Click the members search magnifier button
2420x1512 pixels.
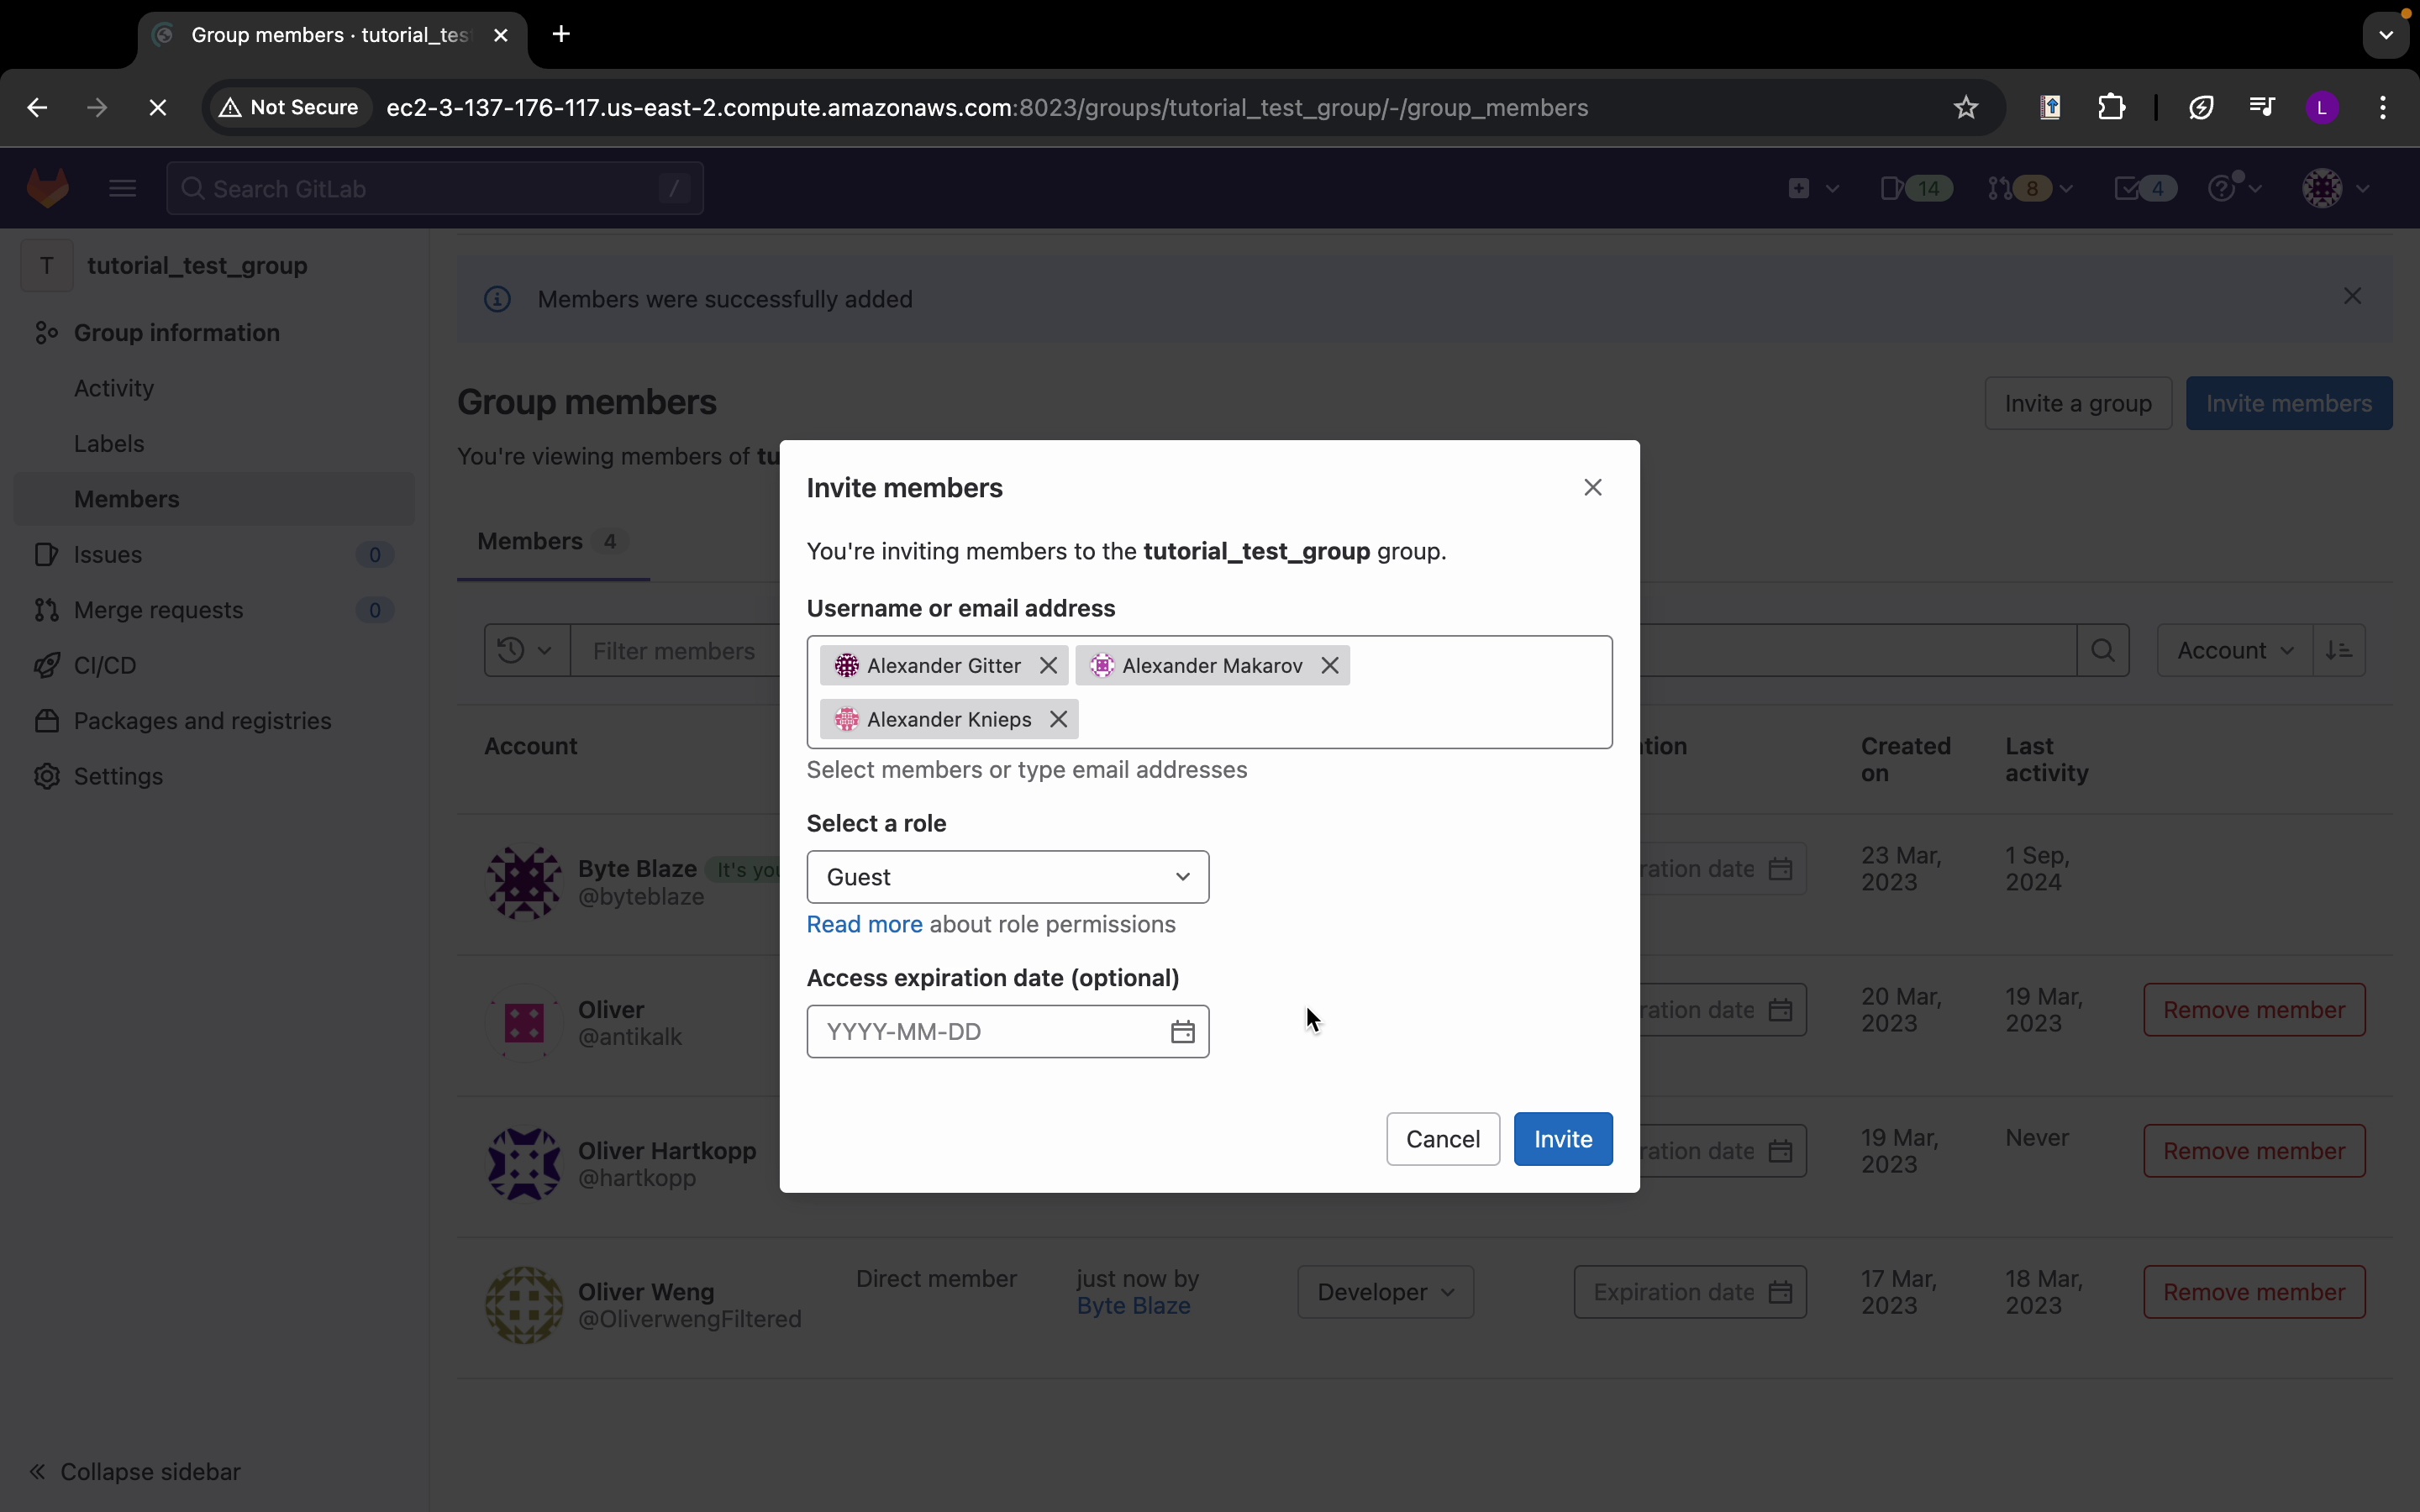(2103, 651)
